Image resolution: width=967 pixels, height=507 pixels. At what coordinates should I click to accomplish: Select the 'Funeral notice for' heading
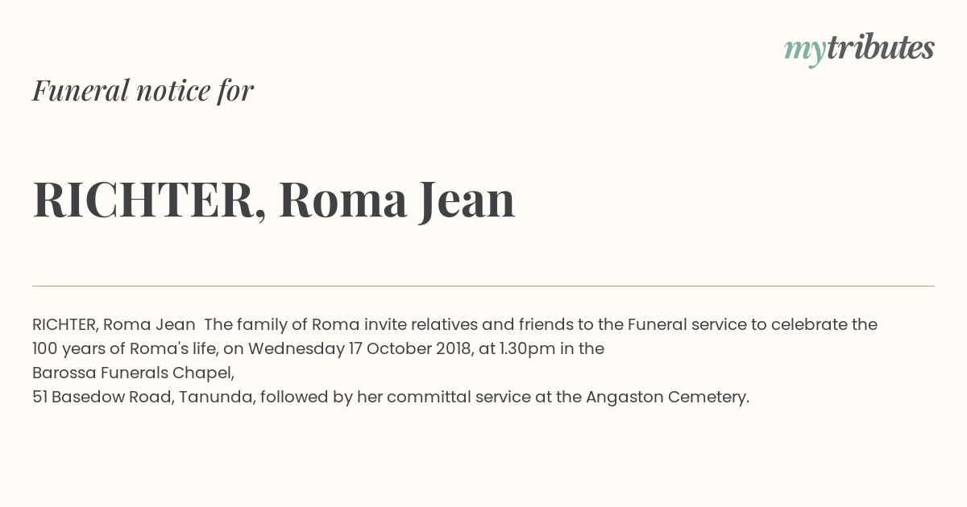(x=143, y=91)
